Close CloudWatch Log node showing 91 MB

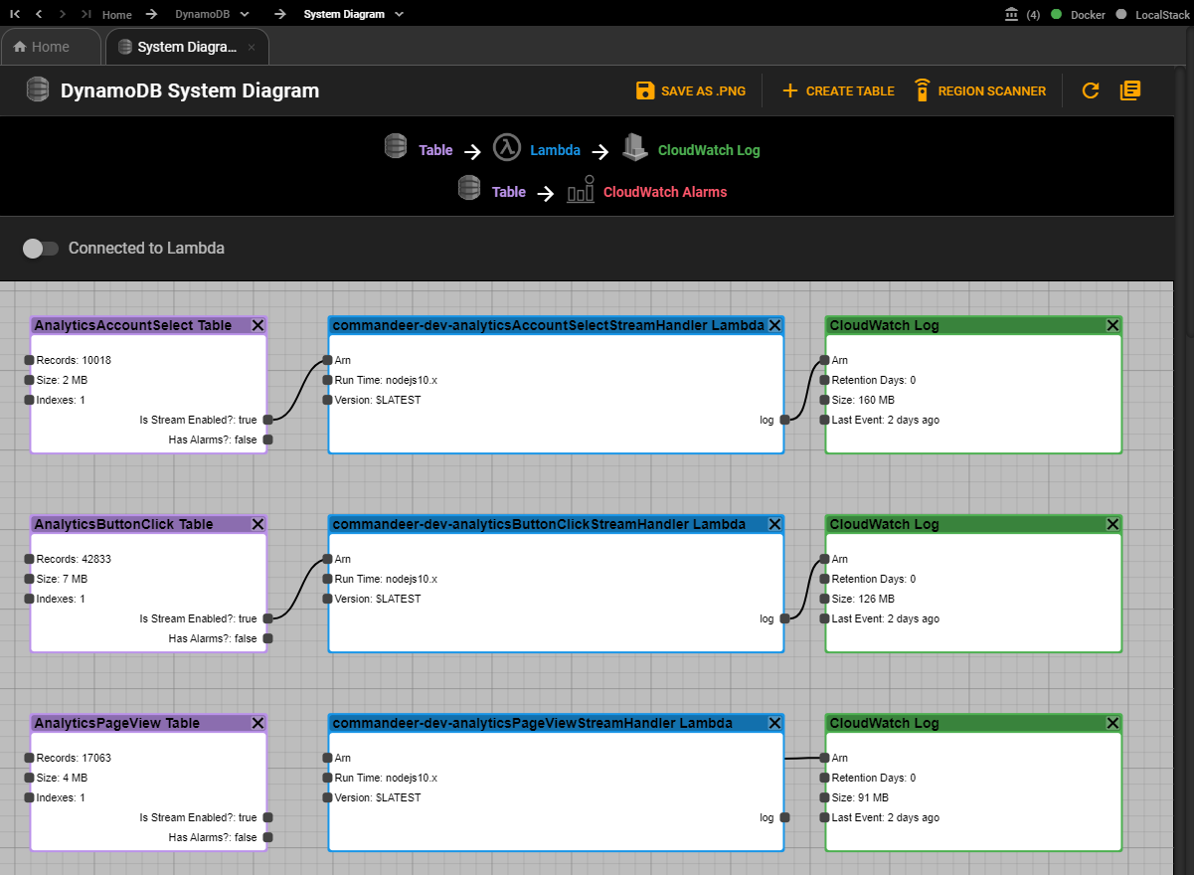[1112, 723]
